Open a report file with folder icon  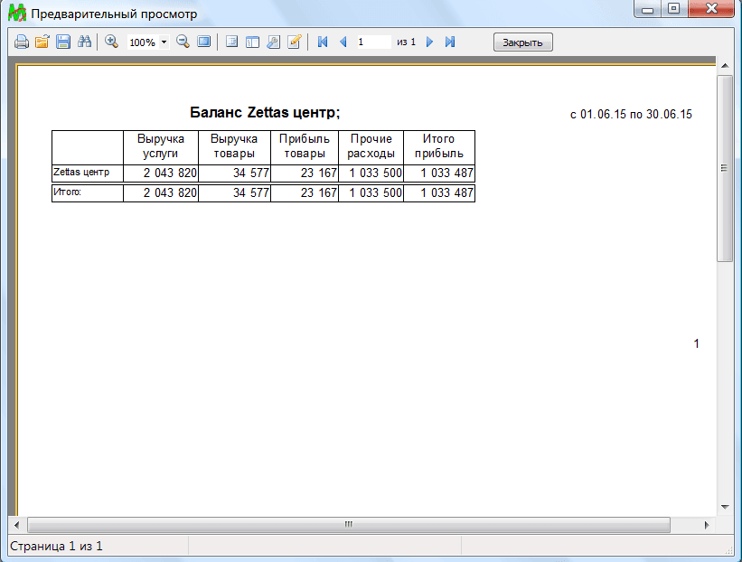(x=42, y=42)
